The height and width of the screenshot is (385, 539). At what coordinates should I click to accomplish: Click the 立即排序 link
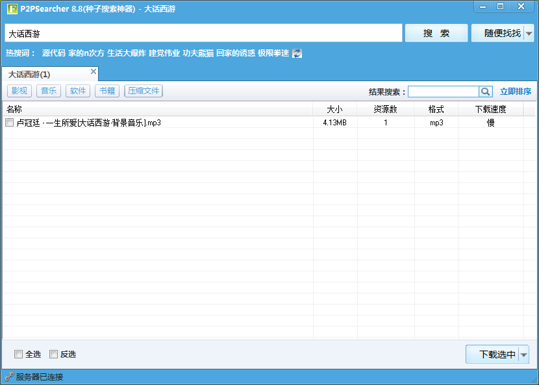[x=516, y=92]
